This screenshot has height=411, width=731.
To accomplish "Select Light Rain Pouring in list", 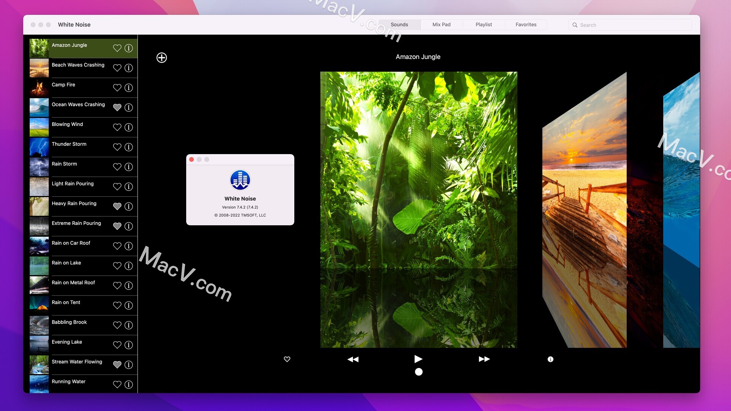I will click(x=83, y=187).
